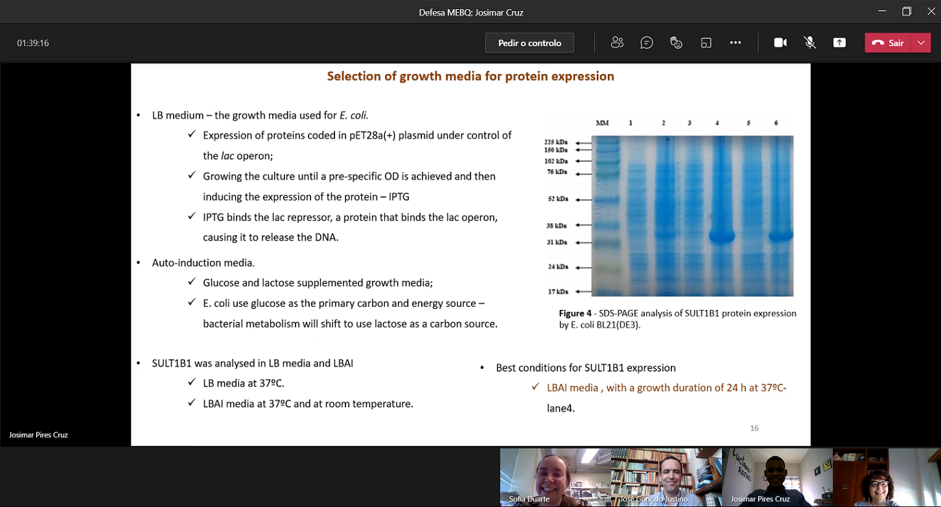941x507 pixels.
Task: Click the Pedir o controlo button
Action: 529,43
